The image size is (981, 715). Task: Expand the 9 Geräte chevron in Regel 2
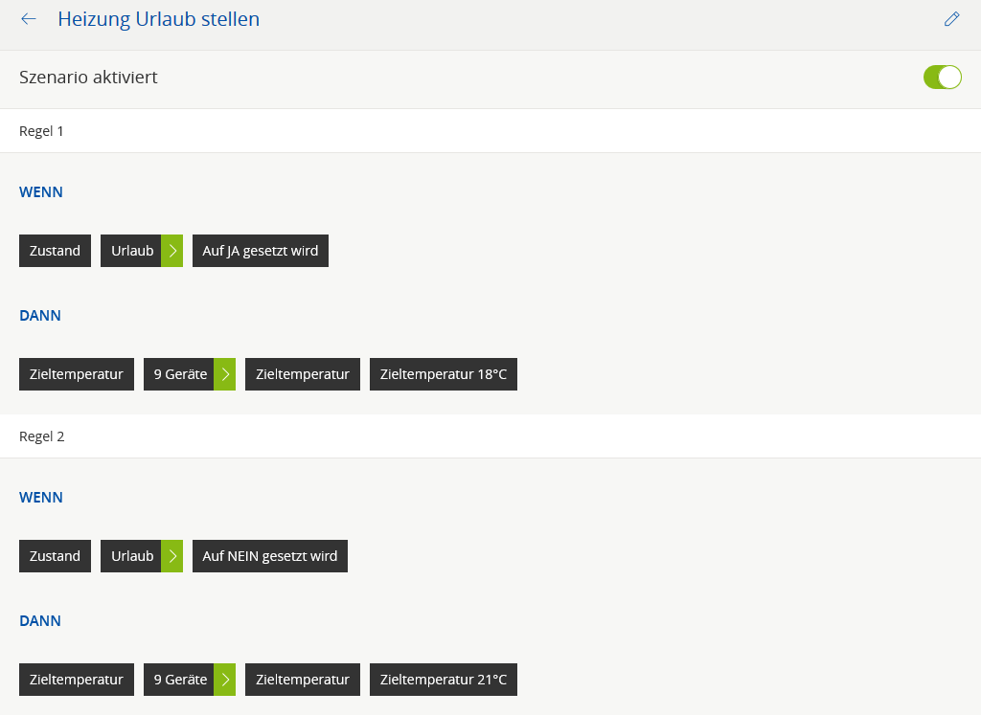(x=225, y=680)
